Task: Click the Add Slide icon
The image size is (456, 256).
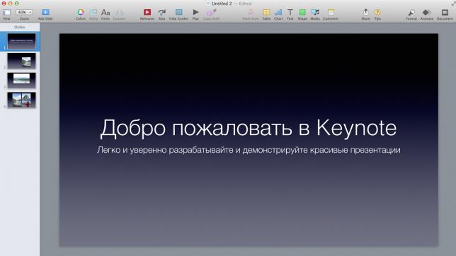Action: point(45,12)
